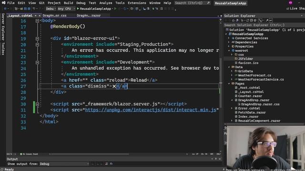Open the Extensions menu
This screenshot has width=305, height=171.
click(137, 3)
